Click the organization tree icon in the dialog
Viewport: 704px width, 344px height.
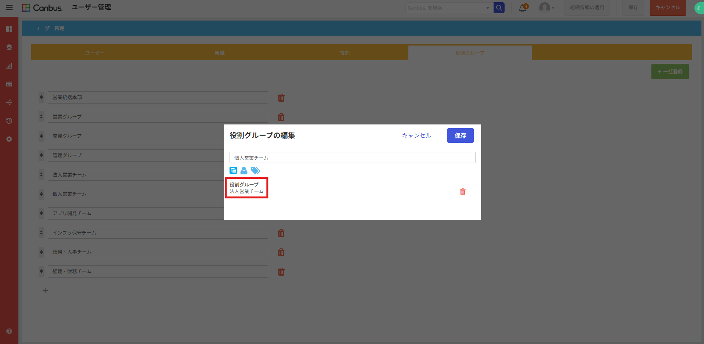(233, 170)
